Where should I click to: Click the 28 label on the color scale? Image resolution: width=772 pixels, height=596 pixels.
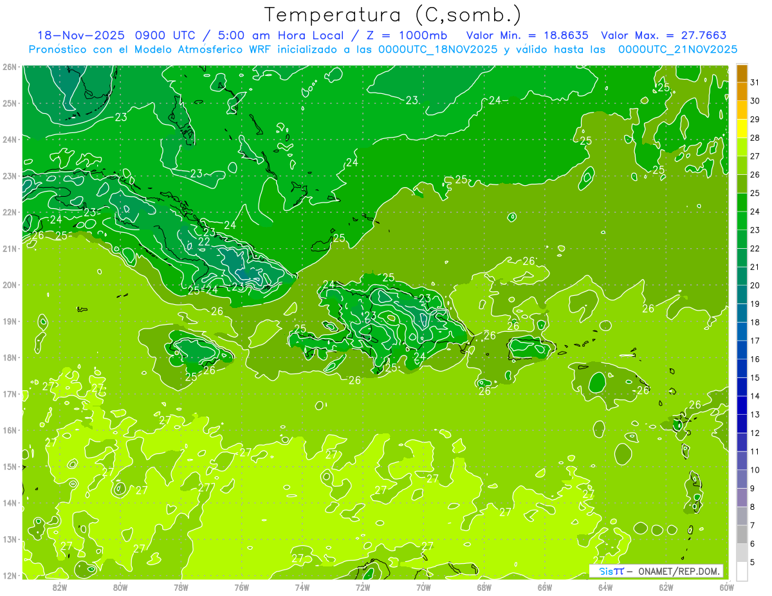pos(755,138)
